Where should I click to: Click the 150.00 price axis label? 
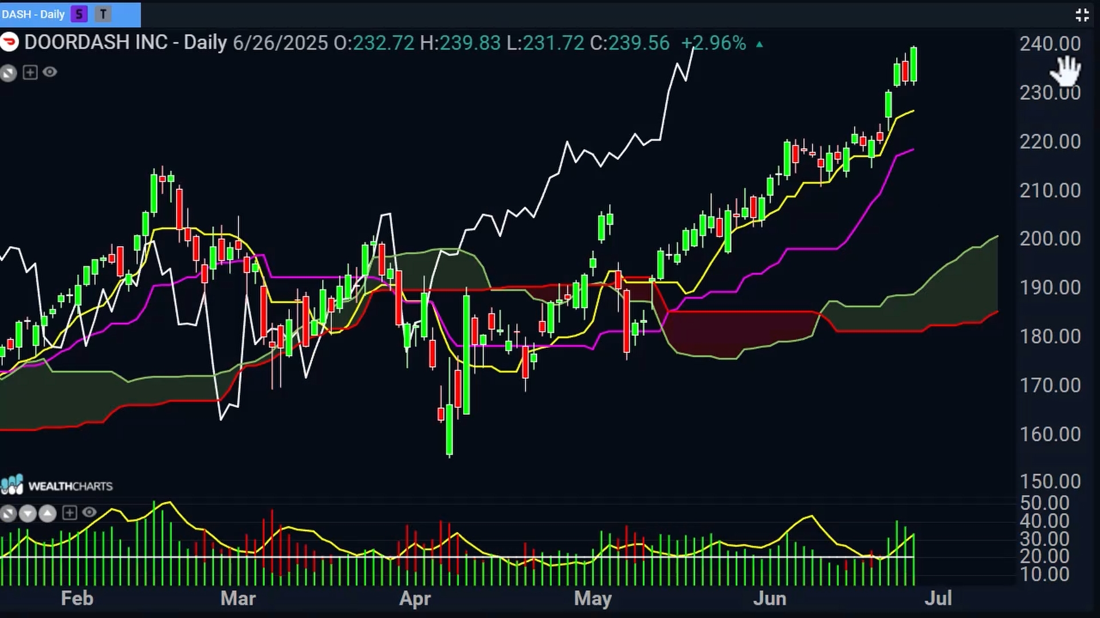pyautogui.click(x=1050, y=482)
